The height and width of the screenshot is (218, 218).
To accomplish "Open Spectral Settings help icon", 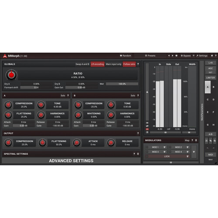I will tap(134, 154).
